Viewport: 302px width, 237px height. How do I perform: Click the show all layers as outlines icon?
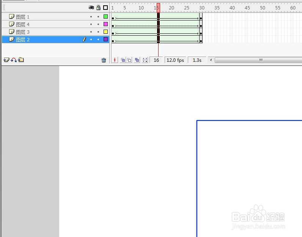[105, 8]
